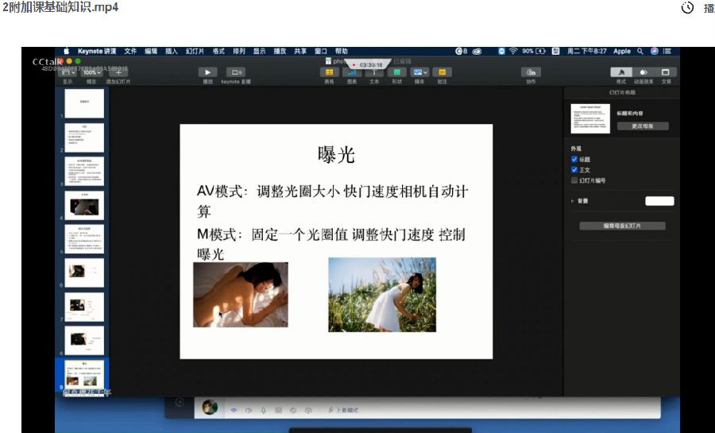Screen dimensions: 715x433
Task: Open the 排列 Arrange menu
Action: pos(239,51)
